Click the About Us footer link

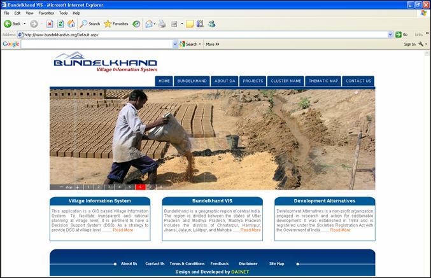pos(129,263)
